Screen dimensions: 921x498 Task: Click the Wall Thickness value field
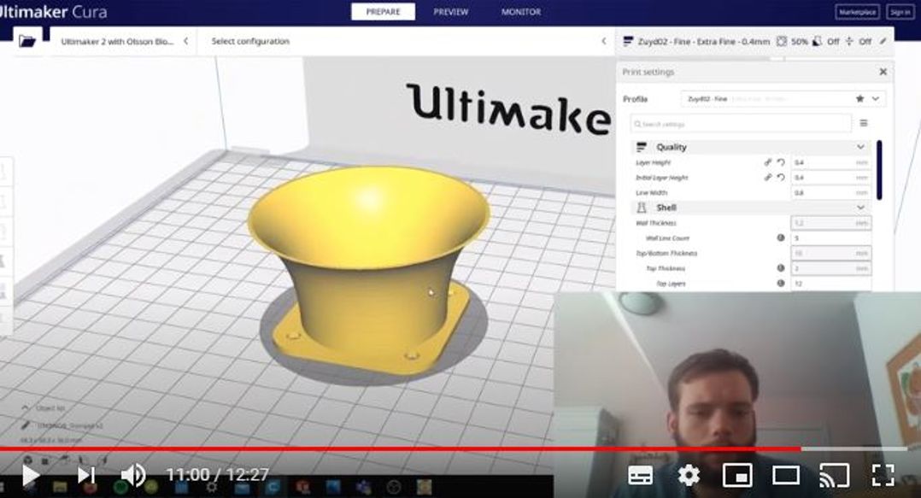(x=831, y=223)
